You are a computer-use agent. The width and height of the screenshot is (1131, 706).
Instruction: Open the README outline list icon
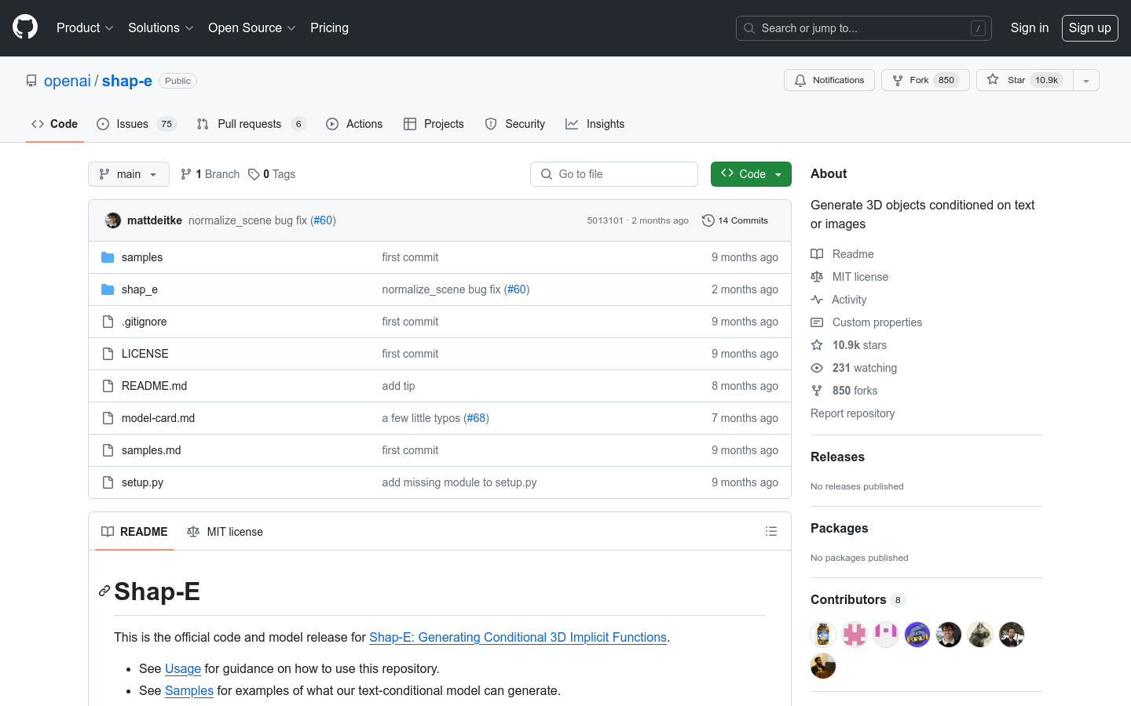[771, 532]
